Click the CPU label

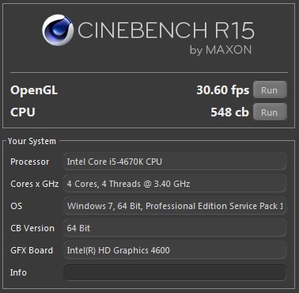(23, 112)
